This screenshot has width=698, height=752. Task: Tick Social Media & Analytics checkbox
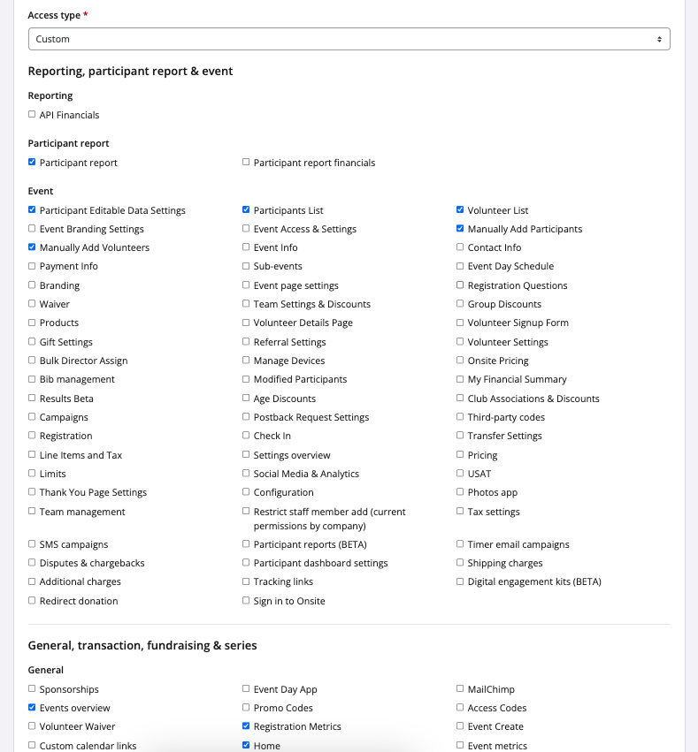[246, 474]
